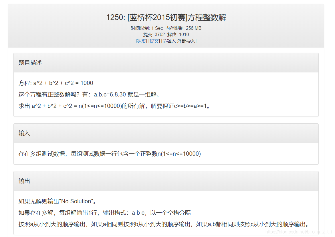Click the line 按照a从小到大的顺序输出
Viewport: 335px width, 237px height.
coord(164,224)
